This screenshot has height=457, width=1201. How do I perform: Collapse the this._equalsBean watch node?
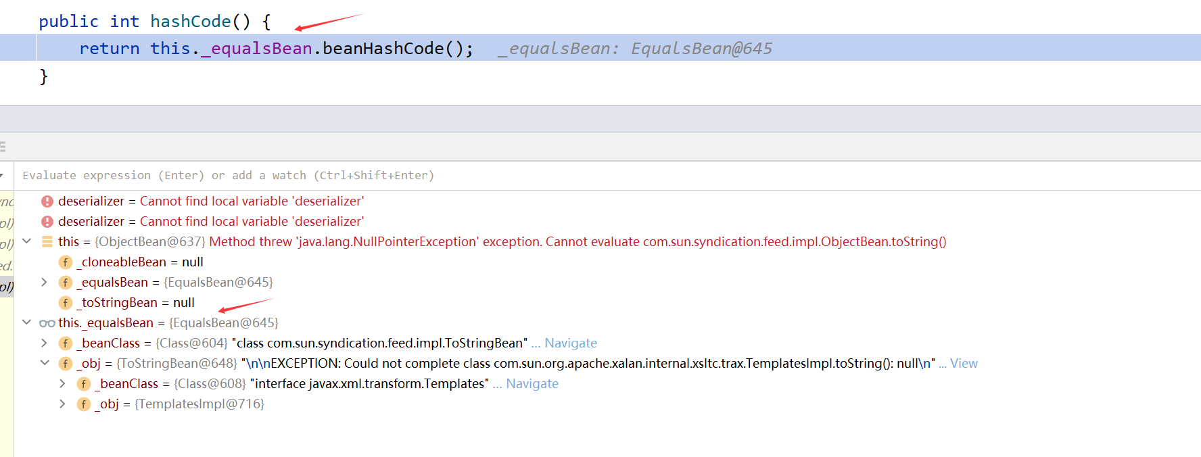27,322
